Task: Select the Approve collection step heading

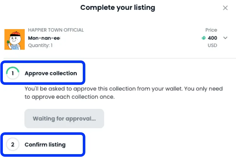Action: pos(51,73)
